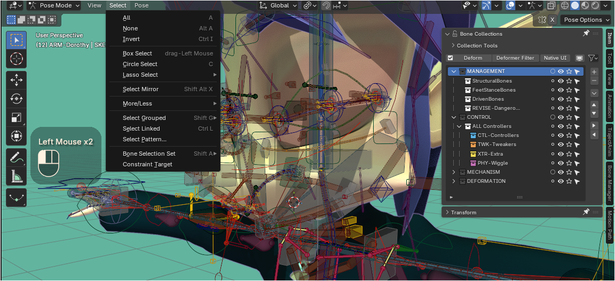The height and width of the screenshot is (281, 615).
Task: Toggle show gizmo button in header
Action: pos(487,5)
